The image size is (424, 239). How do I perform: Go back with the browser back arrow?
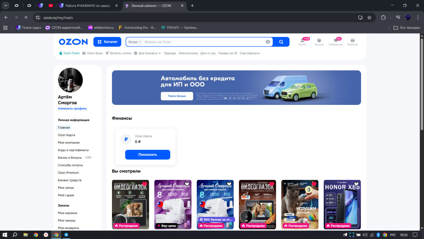(6, 18)
